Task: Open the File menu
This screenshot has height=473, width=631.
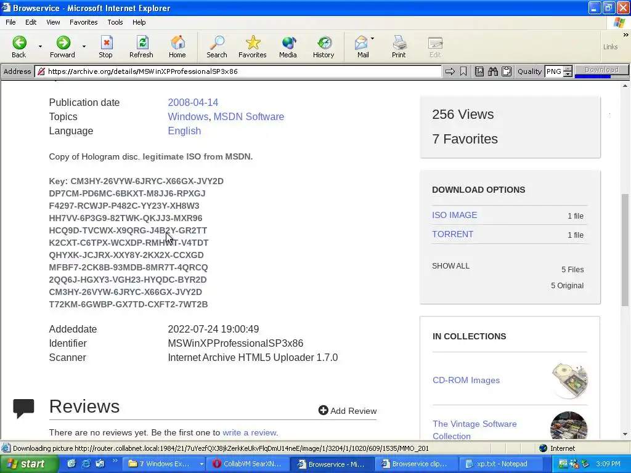Action: [x=10, y=22]
